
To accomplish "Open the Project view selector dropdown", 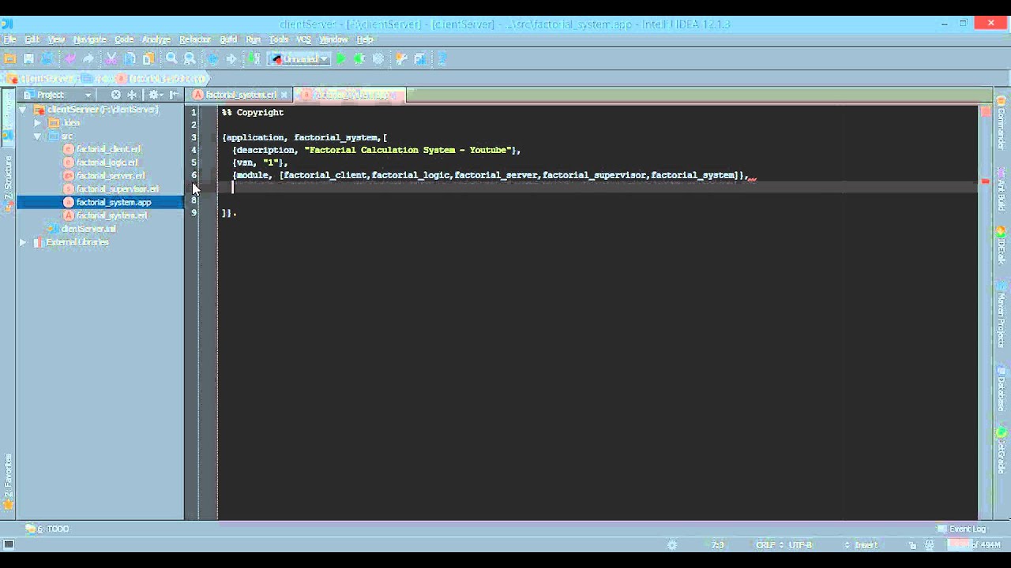I will [59, 95].
